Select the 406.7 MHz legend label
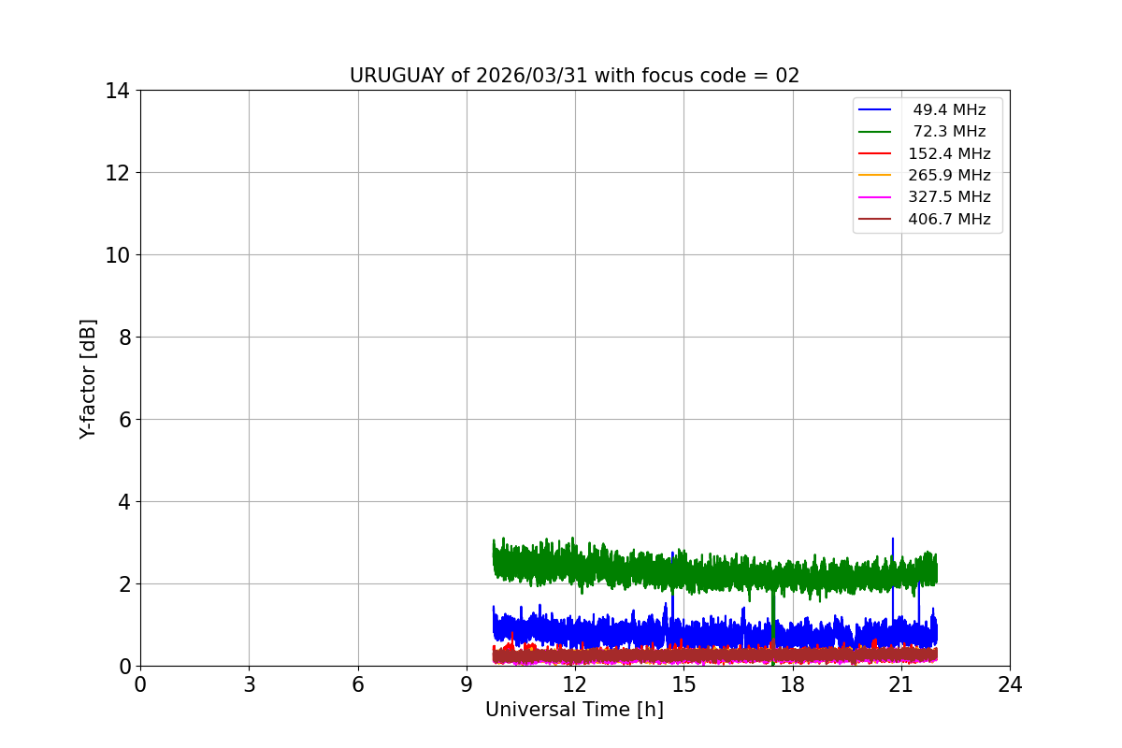Viewport: 1122px width, 748px height. pos(949,219)
